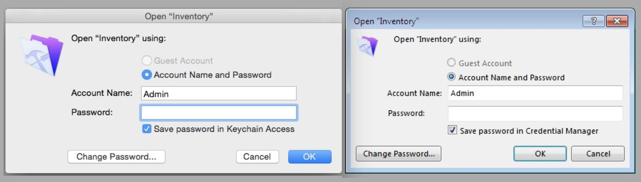This screenshot has width=641, height=182.
Task: Focus the Mac Password field
Action: pos(219,113)
